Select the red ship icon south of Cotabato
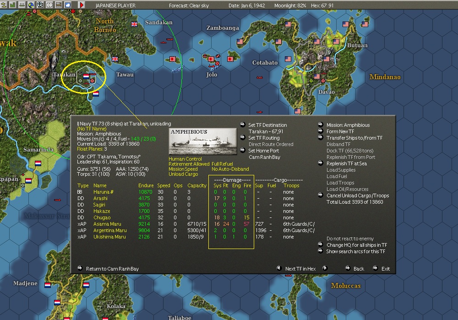This screenshot has height=320, width=458. tap(259, 77)
